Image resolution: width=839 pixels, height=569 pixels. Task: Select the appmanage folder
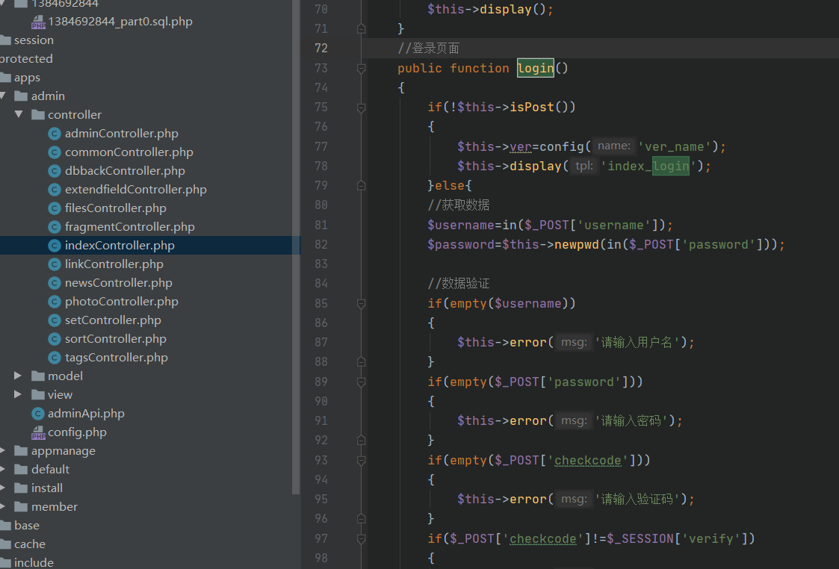64,451
